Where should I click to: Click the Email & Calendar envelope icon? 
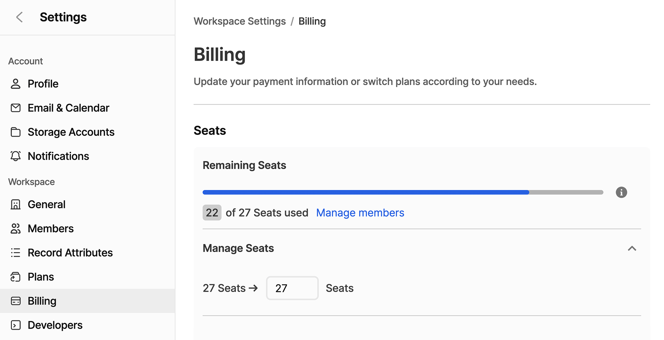point(16,108)
